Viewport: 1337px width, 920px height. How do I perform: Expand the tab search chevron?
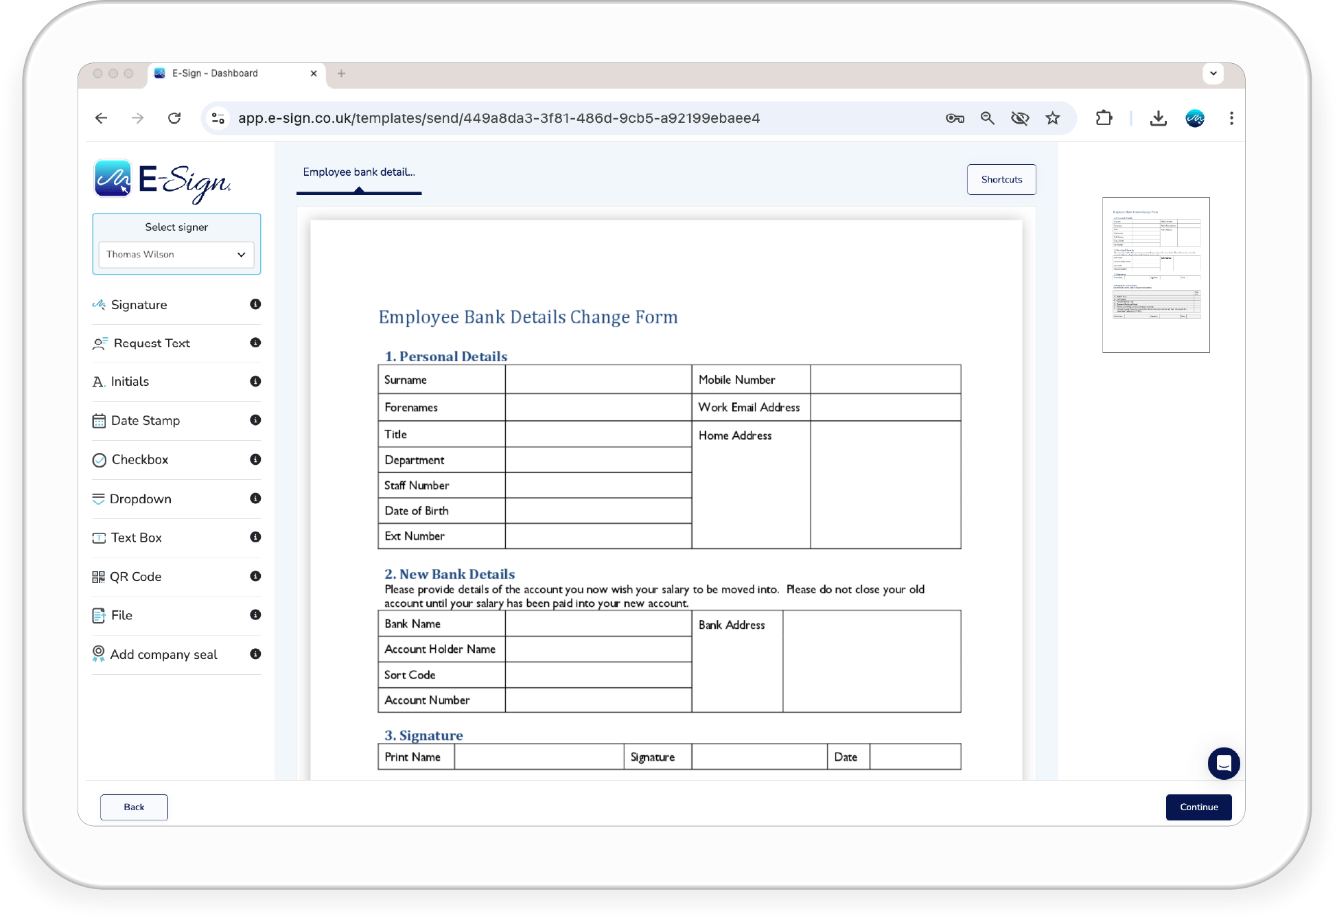coord(1213,73)
